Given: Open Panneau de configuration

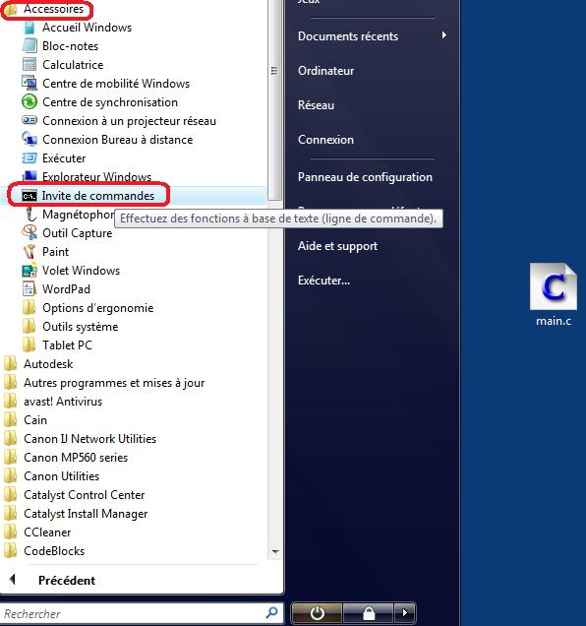Looking at the screenshot, I should point(365,177).
